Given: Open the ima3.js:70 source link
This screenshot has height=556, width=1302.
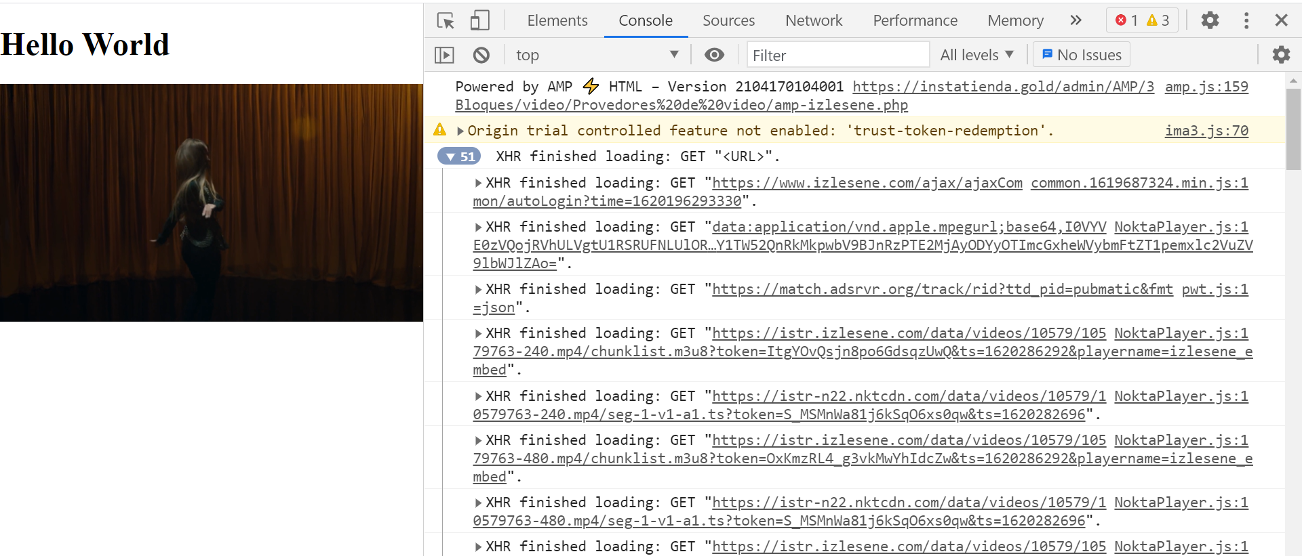Looking at the screenshot, I should (1206, 131).
